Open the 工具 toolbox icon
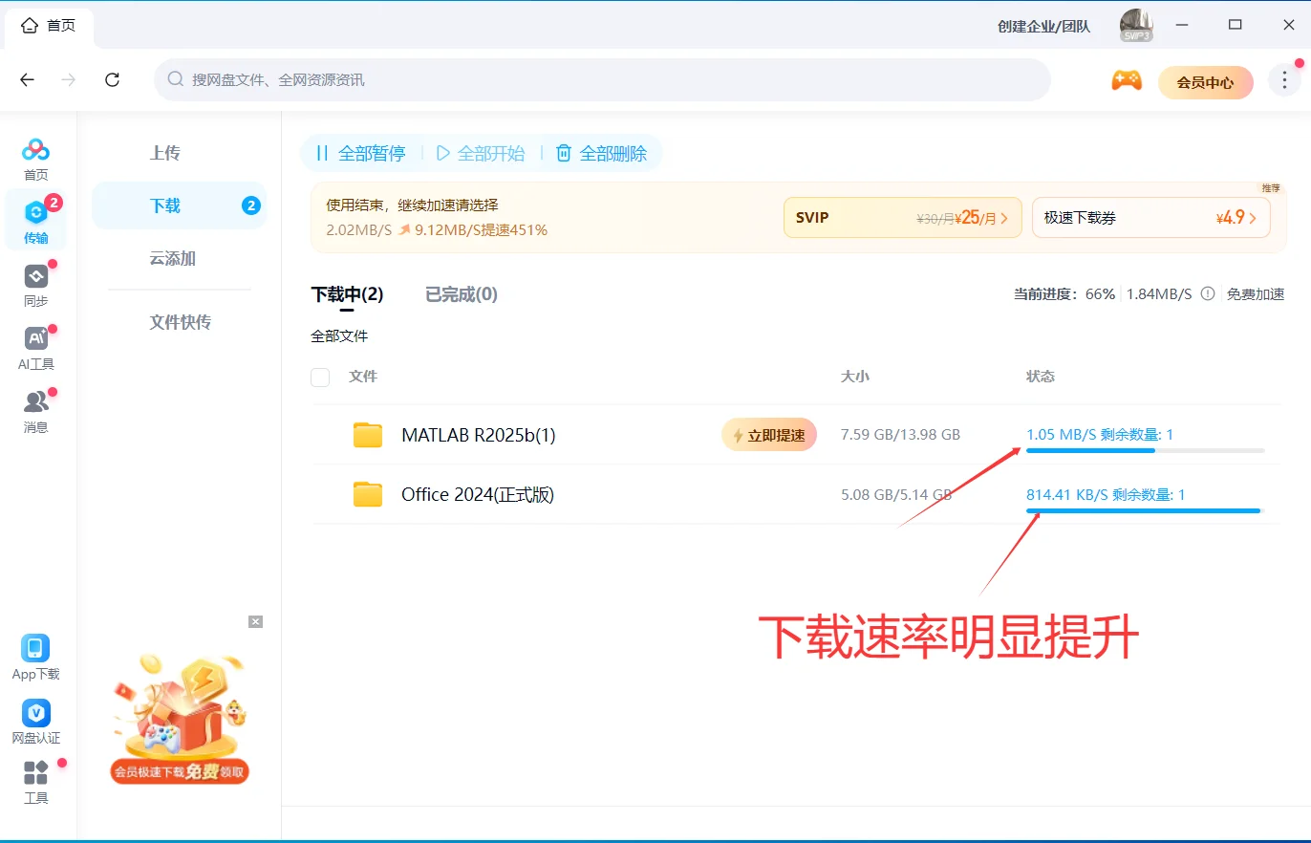1311x843 pixels. 36,777
